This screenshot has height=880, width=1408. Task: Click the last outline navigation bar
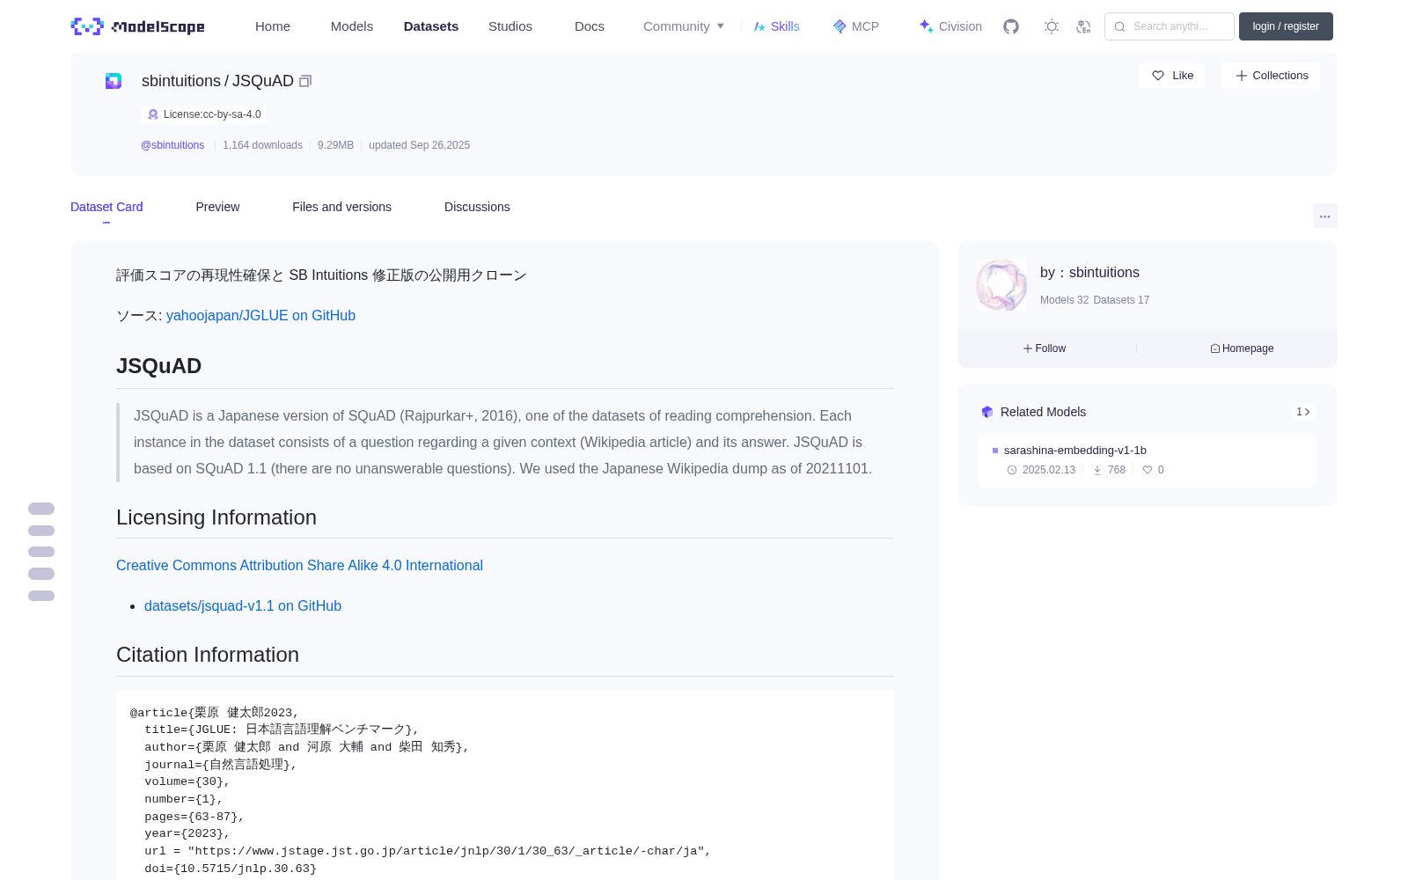[41, 596]
